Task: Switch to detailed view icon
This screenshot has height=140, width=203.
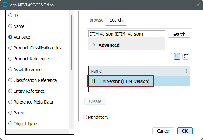Action: (x=185, y=56)
